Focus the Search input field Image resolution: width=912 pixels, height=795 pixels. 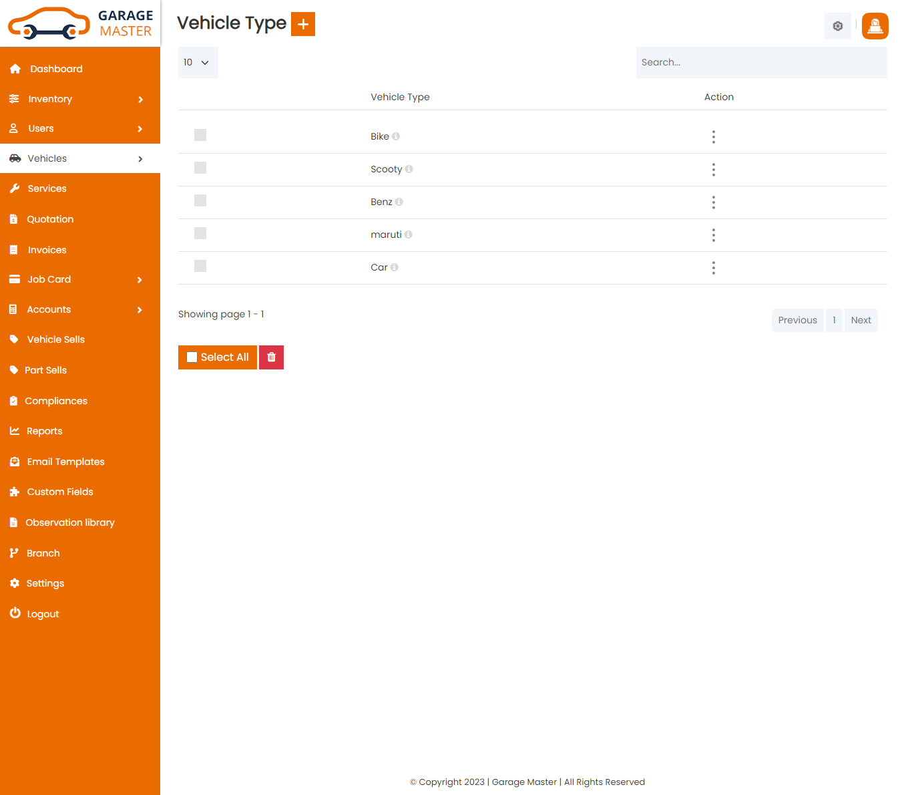tap(761, 62)
